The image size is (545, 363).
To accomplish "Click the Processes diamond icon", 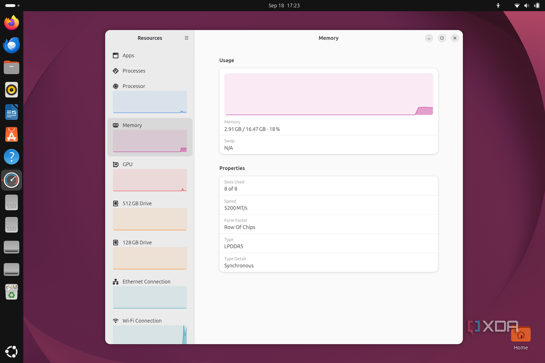I will (115, 71).
